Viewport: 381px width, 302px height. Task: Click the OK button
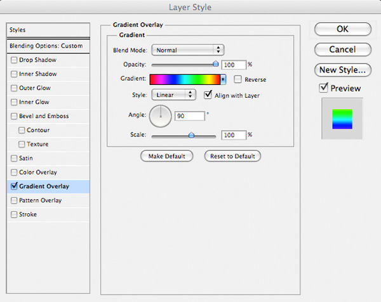tap(343, 29)
